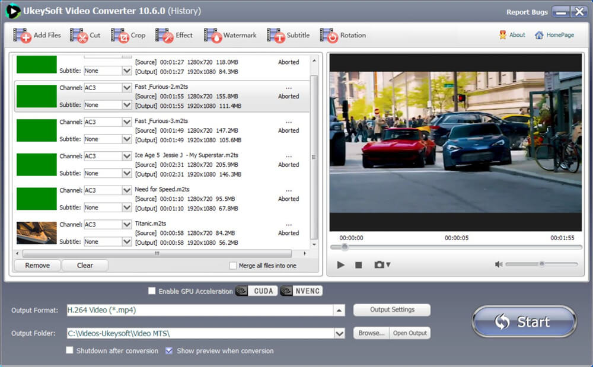Click the Add Files toolbar icon
The width and height of the screenshot is (593, 367).
tap(22, 36)
